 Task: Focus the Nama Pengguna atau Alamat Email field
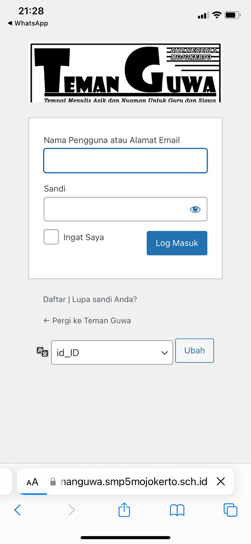pyautogui.click(x=125, y=160)
